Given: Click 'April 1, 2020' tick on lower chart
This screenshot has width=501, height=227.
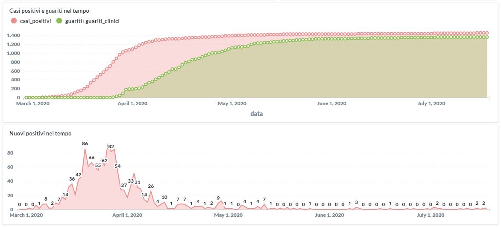Looking at the screenshot, I should (x=127, y=215).
